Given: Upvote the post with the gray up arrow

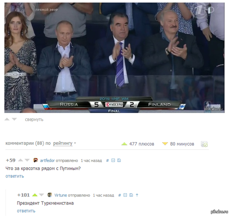Looking at the screenshot, I should click(7, 119).
